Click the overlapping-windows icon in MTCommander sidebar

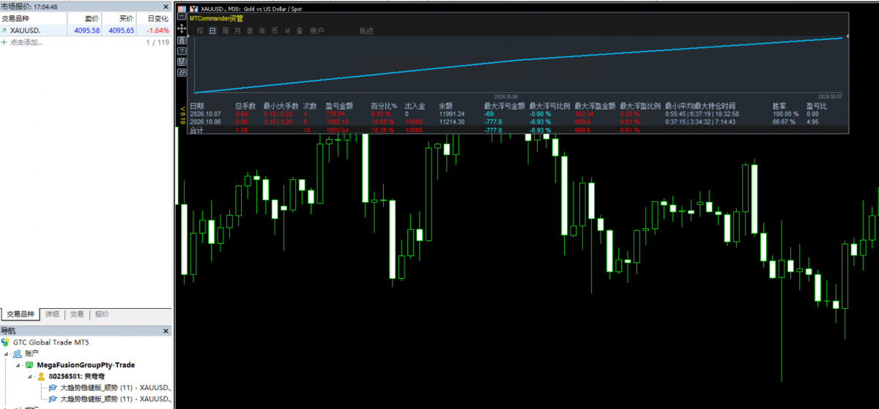click(181, 72)
